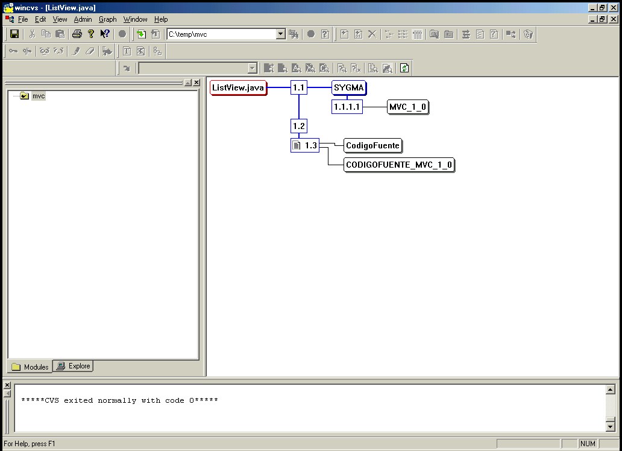Select the mvc folder in the tree

click(39, 96)
